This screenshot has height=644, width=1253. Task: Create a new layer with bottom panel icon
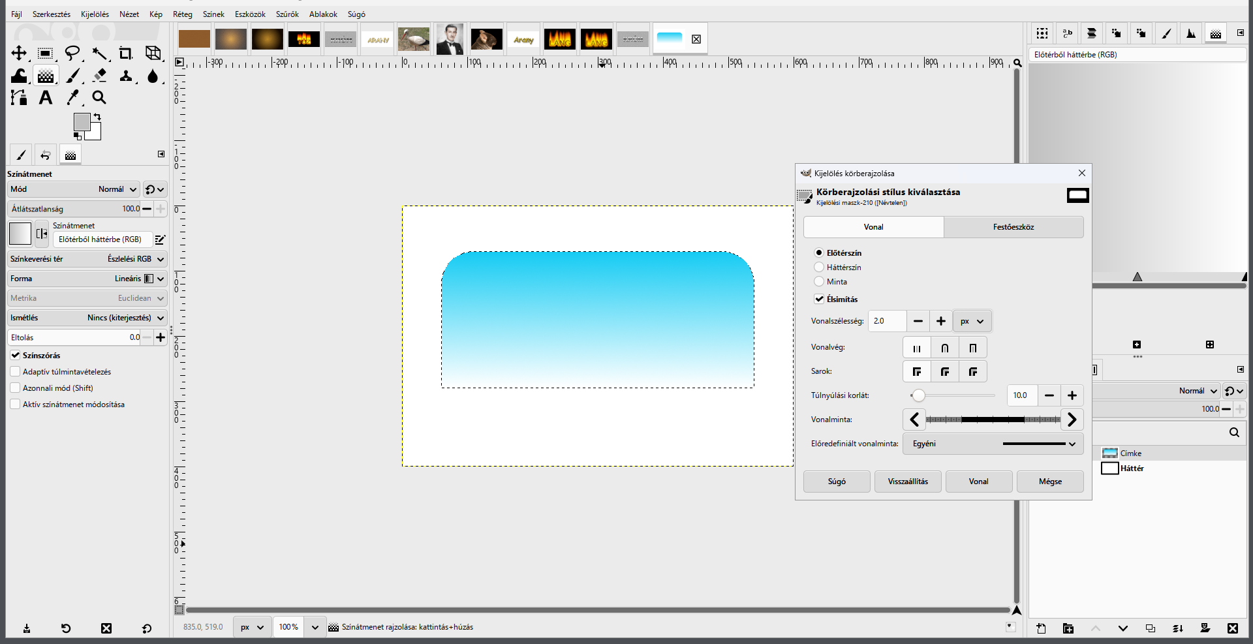1041,628
